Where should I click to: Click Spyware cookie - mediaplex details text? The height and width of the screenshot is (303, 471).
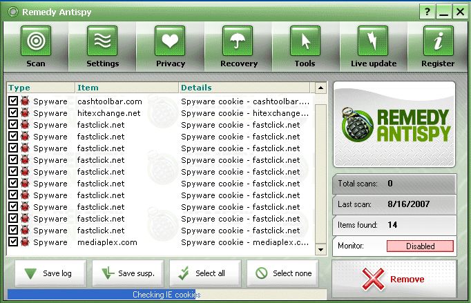(x=244, y=242)
